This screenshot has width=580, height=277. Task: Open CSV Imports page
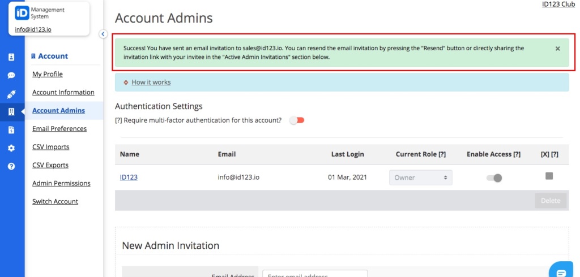point(50,146)
